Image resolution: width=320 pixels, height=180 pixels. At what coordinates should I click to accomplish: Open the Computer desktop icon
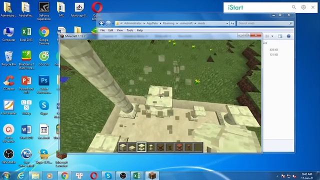tap(8, 34)
